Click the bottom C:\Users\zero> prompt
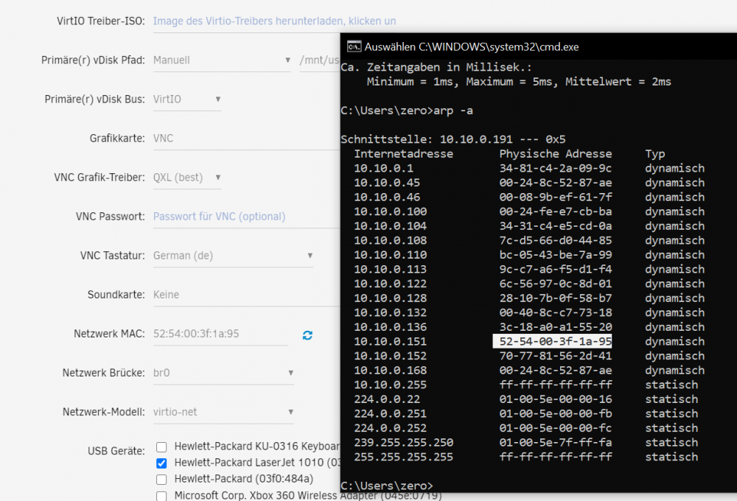Viewport: 737px width, 501px height. click(386, 486)
